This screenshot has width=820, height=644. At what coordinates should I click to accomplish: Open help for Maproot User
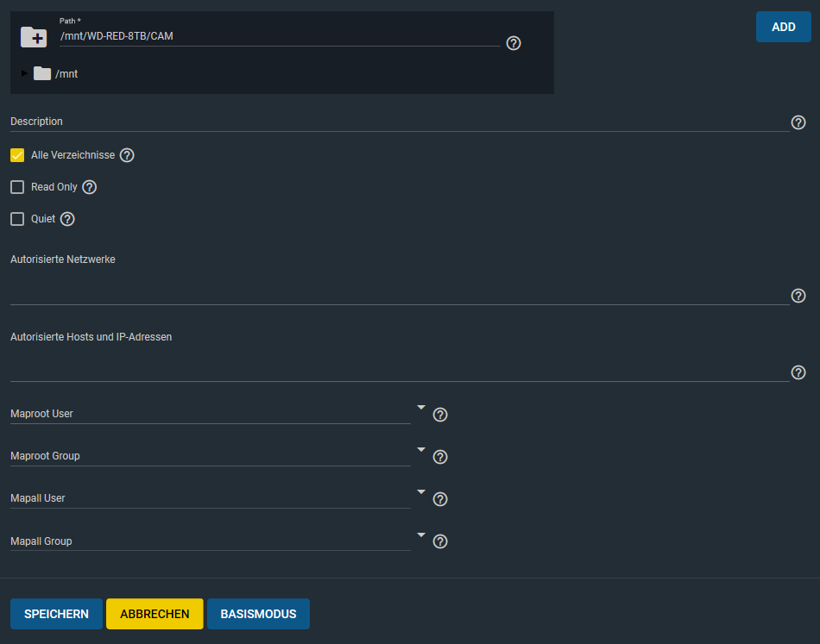click(440, 415)
